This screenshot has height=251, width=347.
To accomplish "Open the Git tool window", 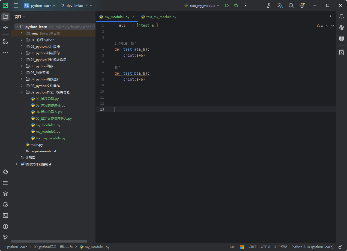I will coord(5,237).
